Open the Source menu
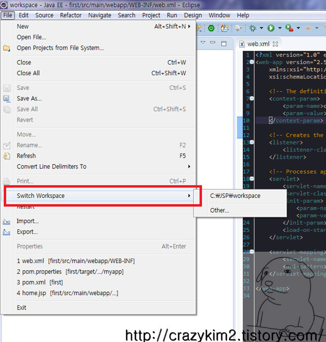The image size is (326, 342). 44,15
